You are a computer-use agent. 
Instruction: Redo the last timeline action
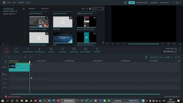[15, 57]
